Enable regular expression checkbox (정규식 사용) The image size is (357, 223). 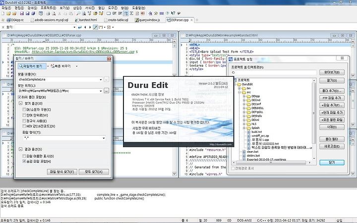point(24,121)
